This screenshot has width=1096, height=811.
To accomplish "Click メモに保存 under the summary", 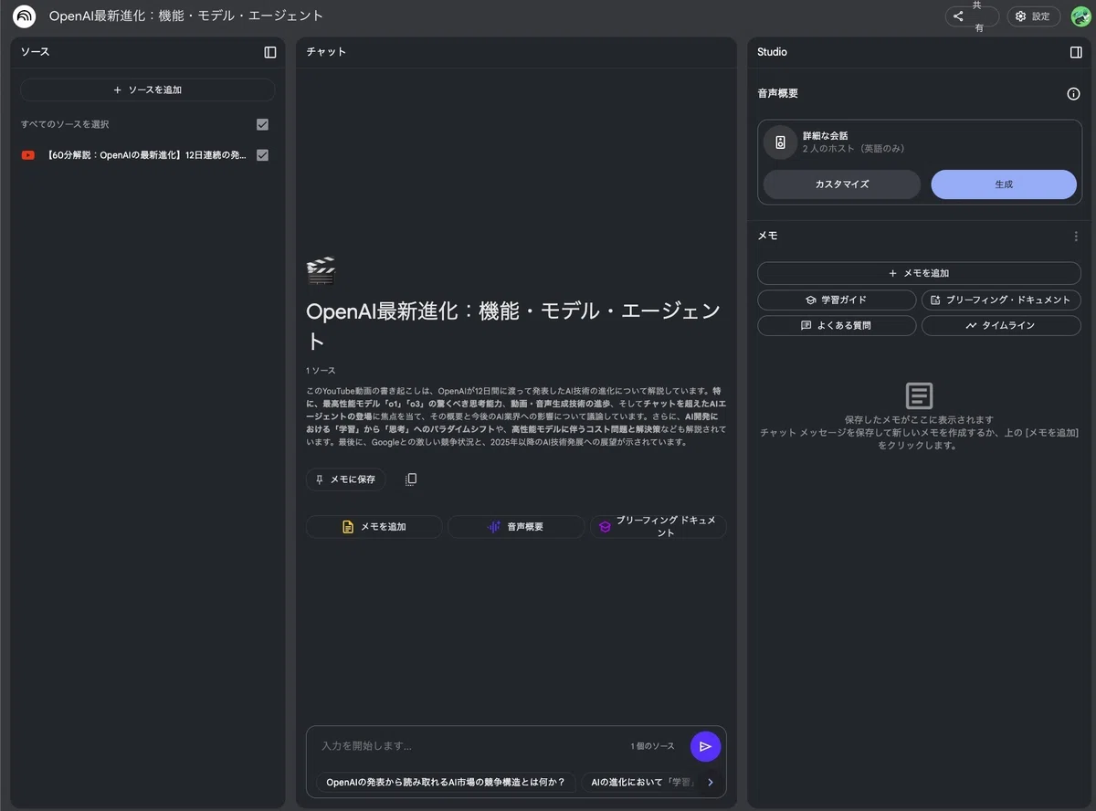I will coord(345,479).
